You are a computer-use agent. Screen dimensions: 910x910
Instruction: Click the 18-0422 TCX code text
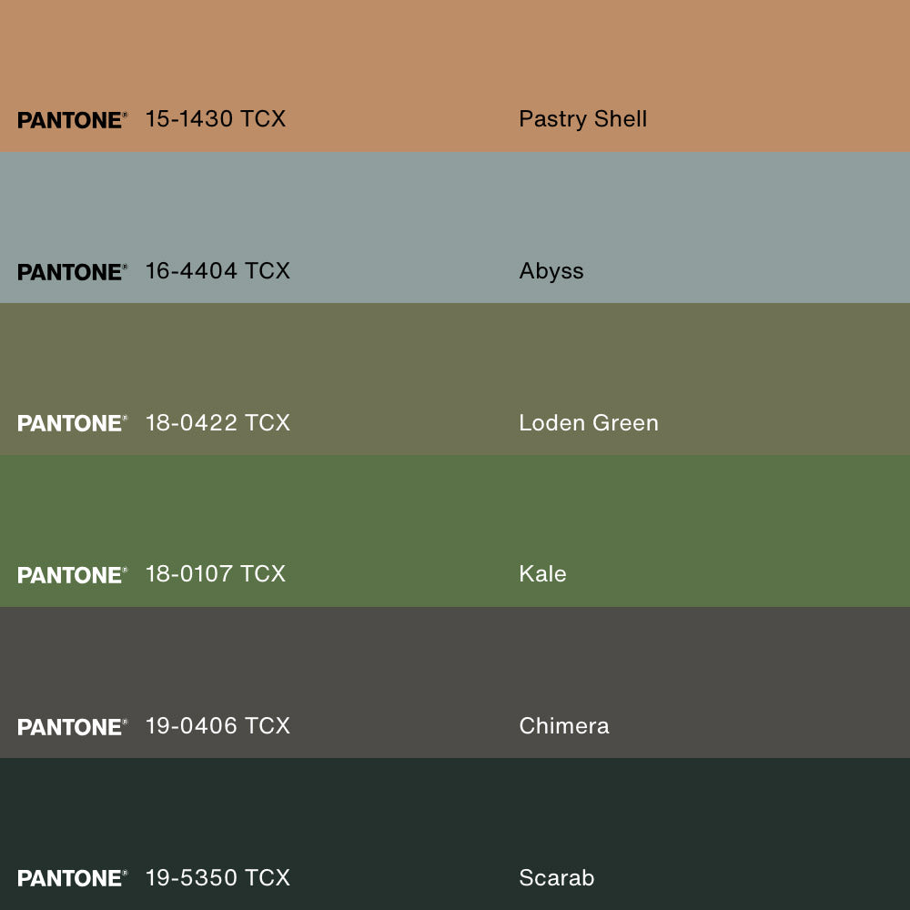[217, 423]
